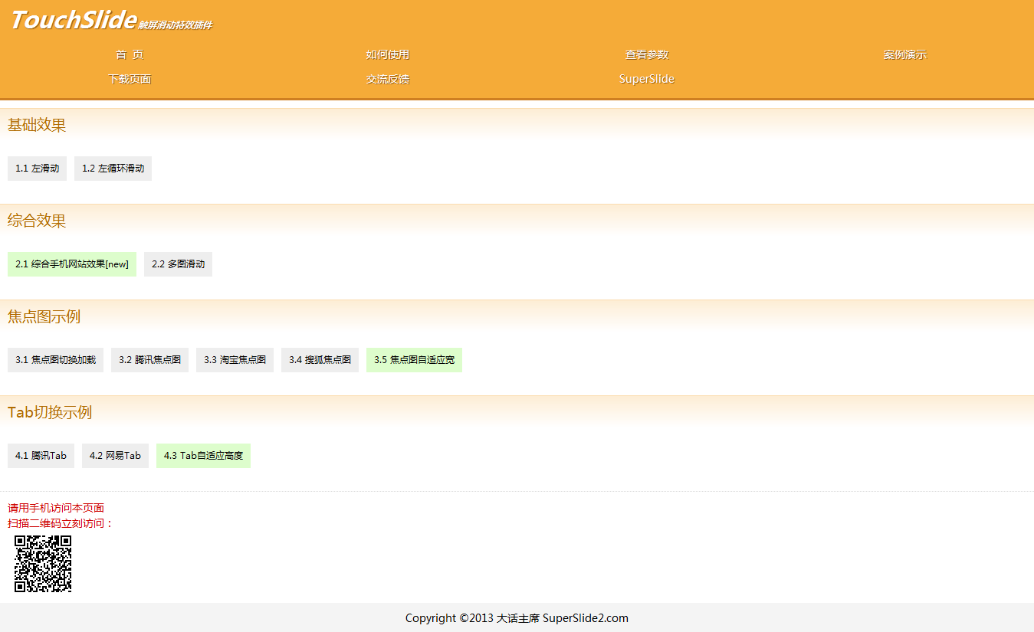The height and width of the screenshot is (632, 1034).
Task: Open the 如何使用 nav item
Action: [x=388, y=55]
